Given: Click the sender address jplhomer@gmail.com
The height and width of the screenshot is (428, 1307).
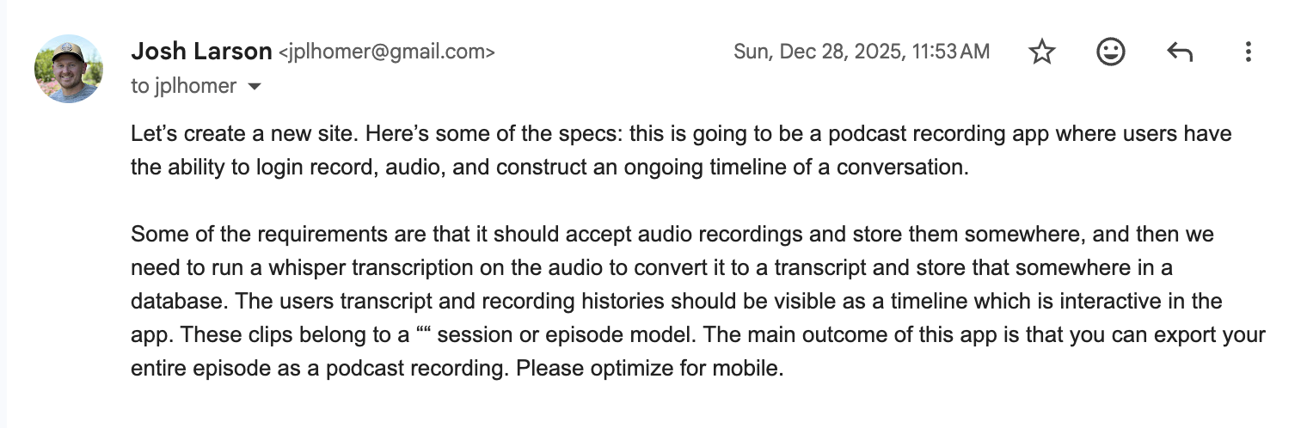Looking at the screenshot, I should (x=386, y=52).
